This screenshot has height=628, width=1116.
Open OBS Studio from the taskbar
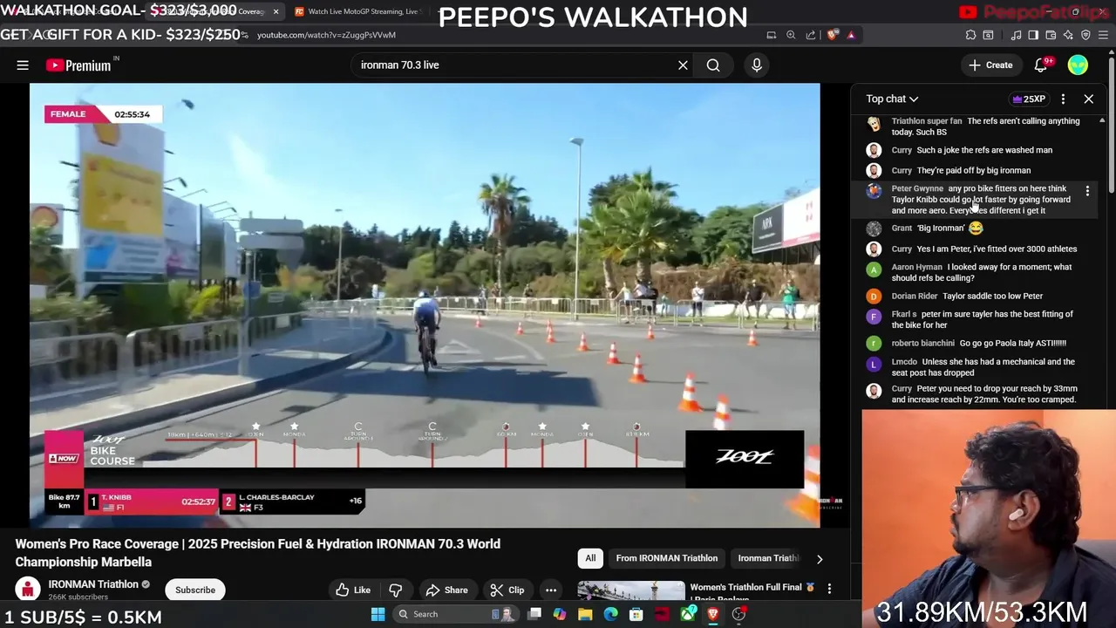pyautogui.click(x=738, y=614)
